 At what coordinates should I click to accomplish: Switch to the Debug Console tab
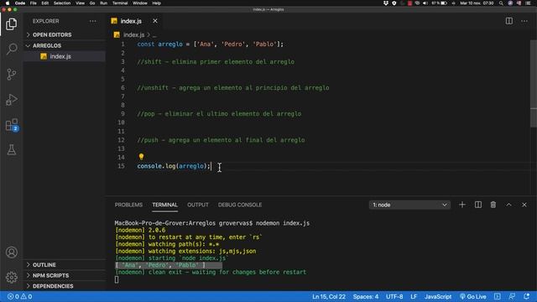pos(240,205)
